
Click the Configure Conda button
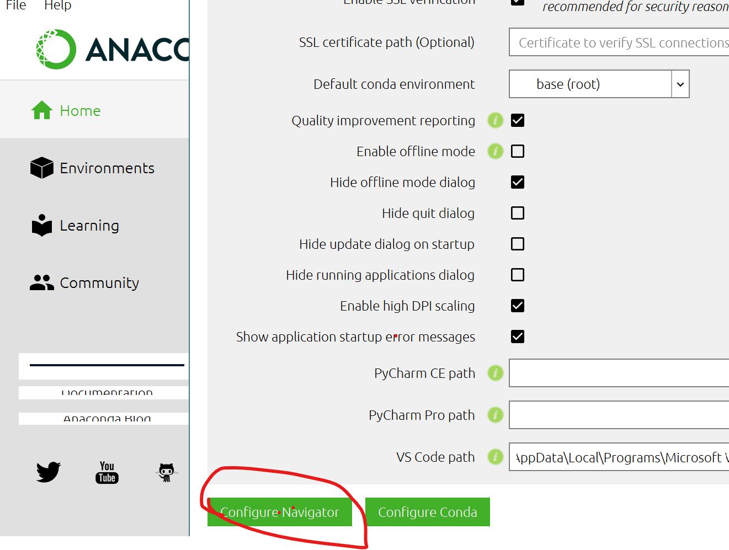coord(428,512)
